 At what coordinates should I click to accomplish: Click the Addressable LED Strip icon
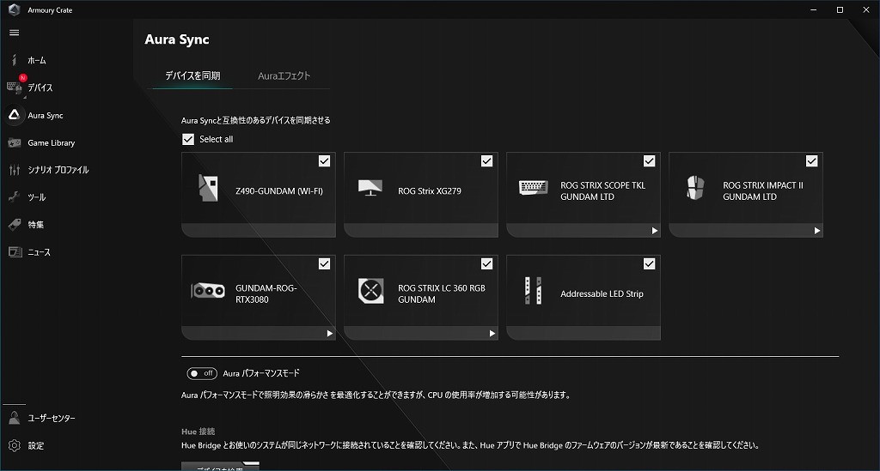click(533, 291)
